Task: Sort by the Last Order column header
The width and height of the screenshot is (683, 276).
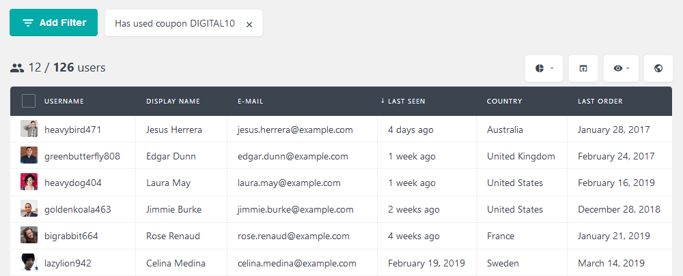Action: click(x=600, y=102)
